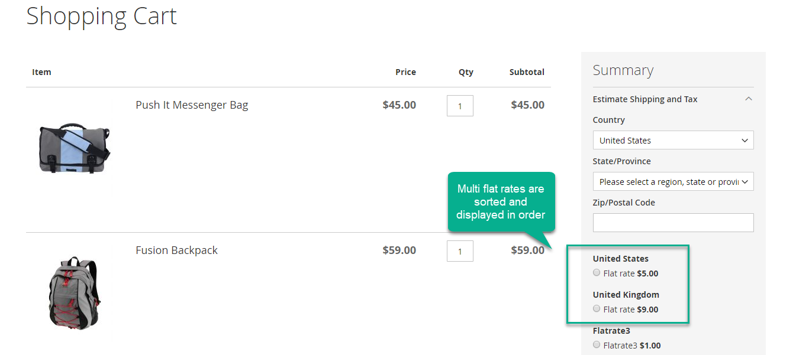Open the Fusion Backpack product link
The width and height of the screenshot is (796, 355).
click(176, 250)
